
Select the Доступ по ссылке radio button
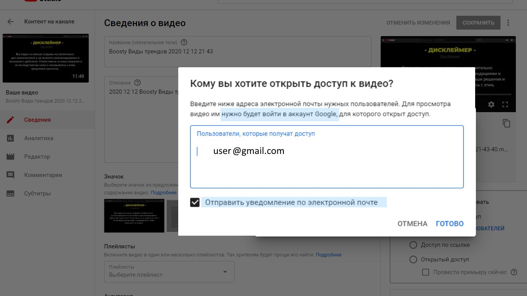pos(413,245)
